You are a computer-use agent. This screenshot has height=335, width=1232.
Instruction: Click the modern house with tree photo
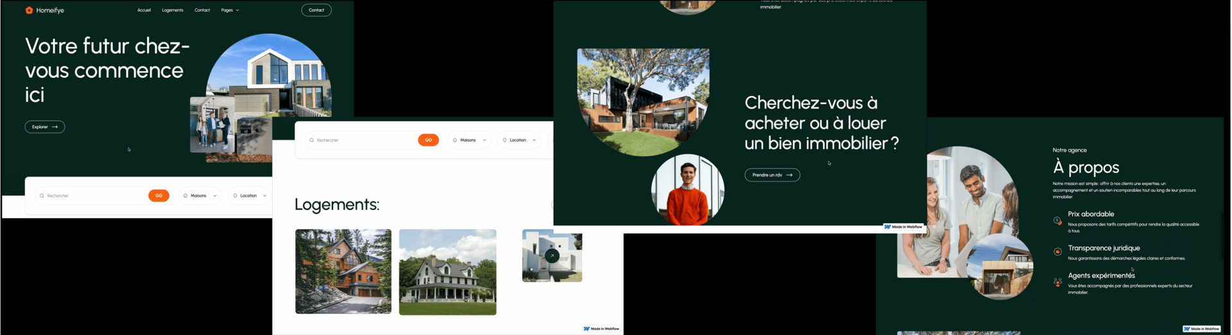(x=644, y=102)
